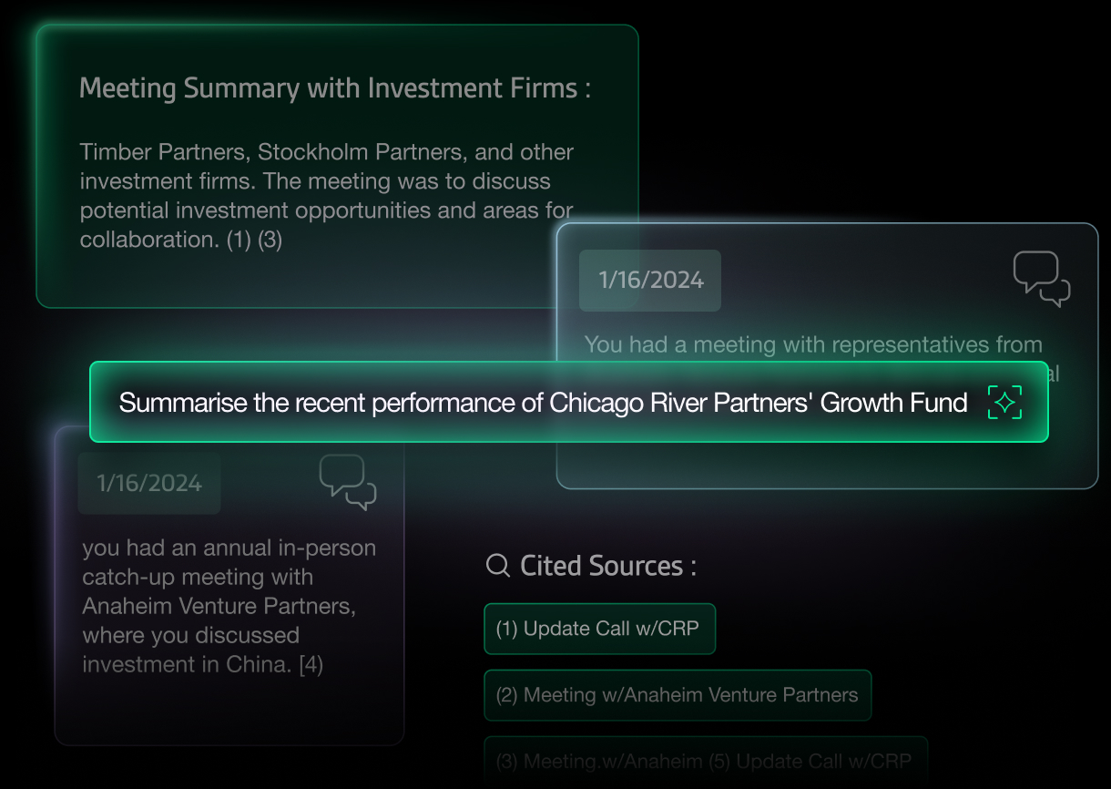The height and width of the screenshot is (789, 1111).
Task: Click the magnifier icon beside Cited Sources
Action: [498, 566]
